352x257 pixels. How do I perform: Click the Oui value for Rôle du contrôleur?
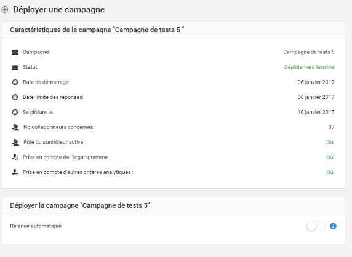coord(330,142)
